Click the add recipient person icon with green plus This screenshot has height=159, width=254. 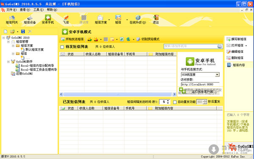click(x=90, y=39)
